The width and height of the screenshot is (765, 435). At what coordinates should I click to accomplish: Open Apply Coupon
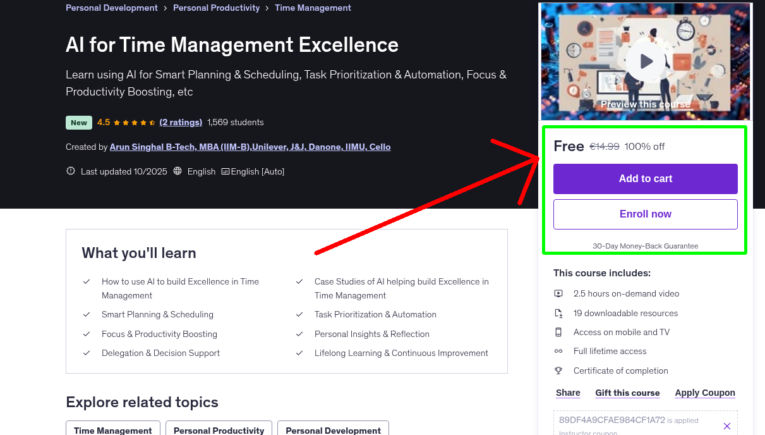click(705, 393)
